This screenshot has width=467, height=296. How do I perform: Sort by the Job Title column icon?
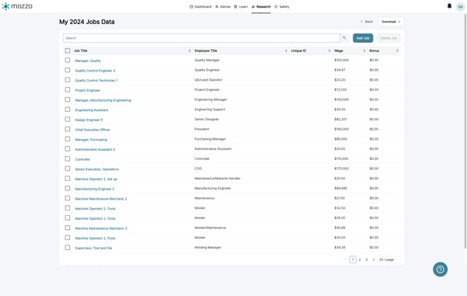(x=189, y=50)
